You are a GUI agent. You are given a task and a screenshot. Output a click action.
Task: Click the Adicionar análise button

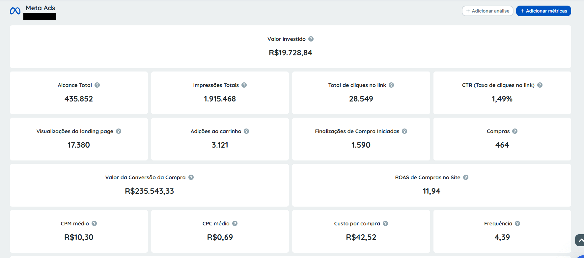(x=487, y=11)
